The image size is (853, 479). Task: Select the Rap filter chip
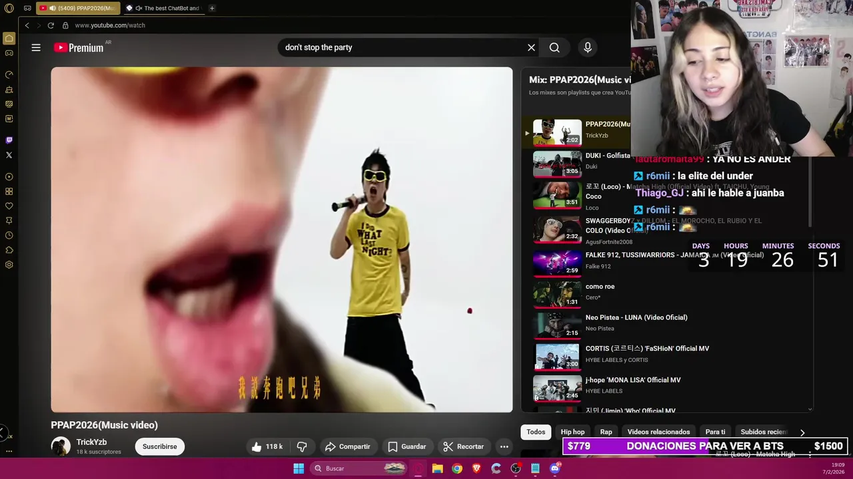606,432
